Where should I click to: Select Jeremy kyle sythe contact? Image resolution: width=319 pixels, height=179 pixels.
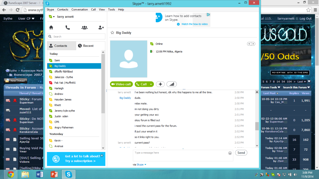pyautogui.click(x=74, y=110)
